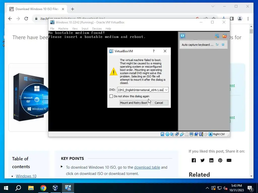Image resolution: width=258 pixels, height=193 pixels.
Task: Open the View menu in VirtualBox
Action: coord(75,29)
